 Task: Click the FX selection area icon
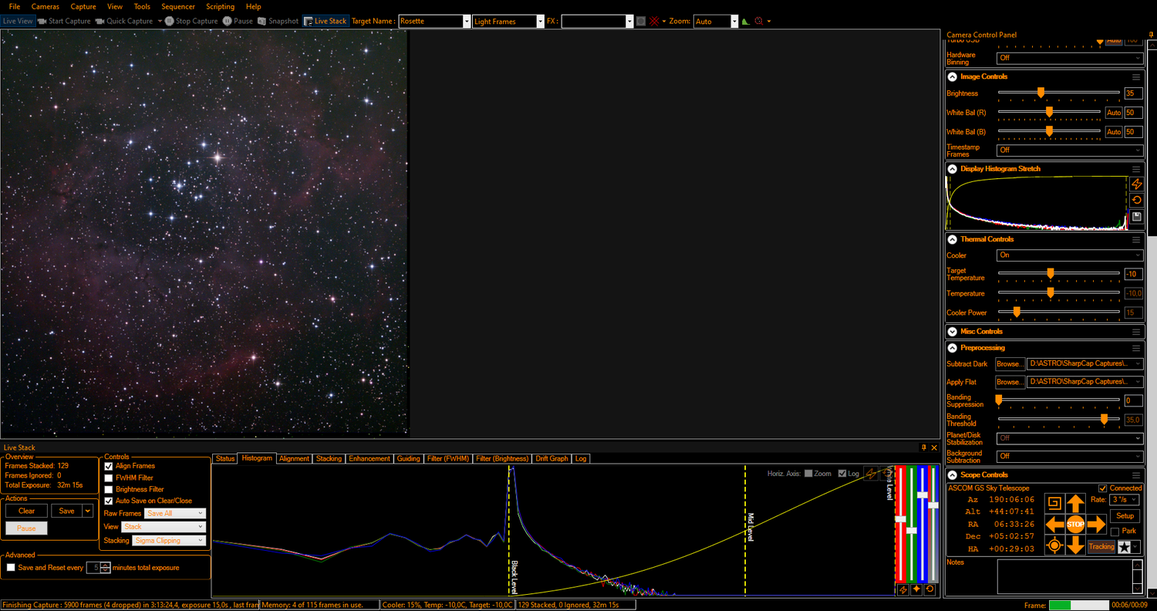(x=641, y=22)
